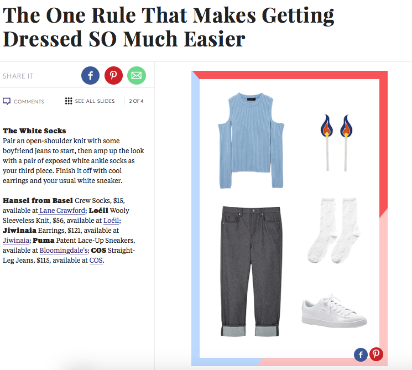Share article via red Pinterest icon
This screenshot has height=370, width=412.
point(113,75)
